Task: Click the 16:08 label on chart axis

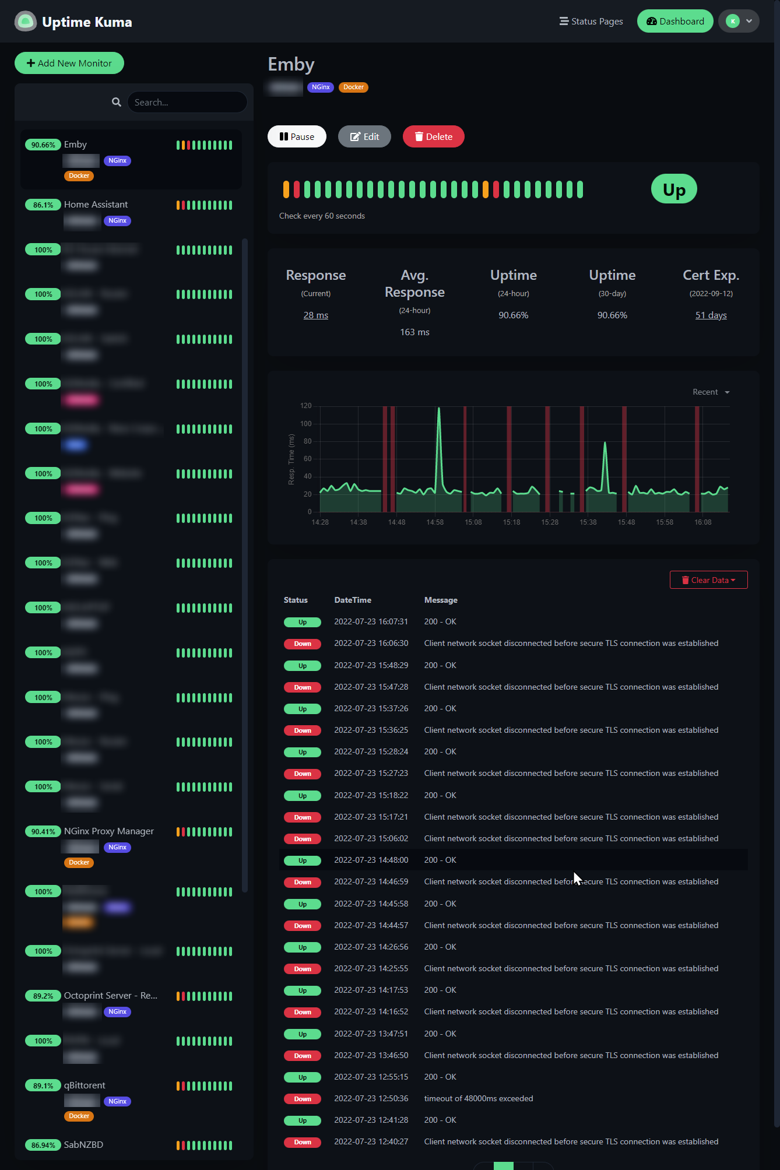Action: coord(703,522)
